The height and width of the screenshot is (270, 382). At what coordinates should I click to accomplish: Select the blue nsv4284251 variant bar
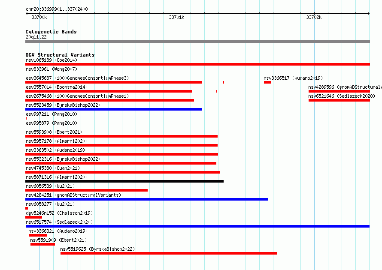(x=147, y=199)
